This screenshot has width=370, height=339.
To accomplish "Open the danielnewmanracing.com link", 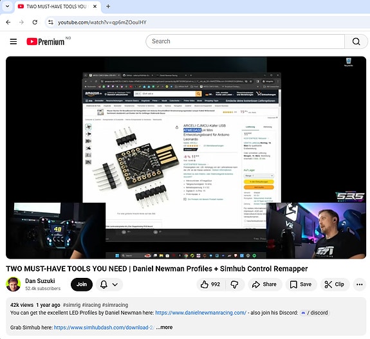I will coord(201,313).
